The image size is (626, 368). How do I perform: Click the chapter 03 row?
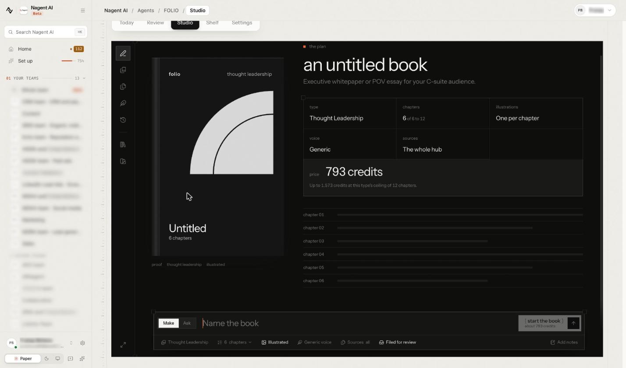point(443,241)
